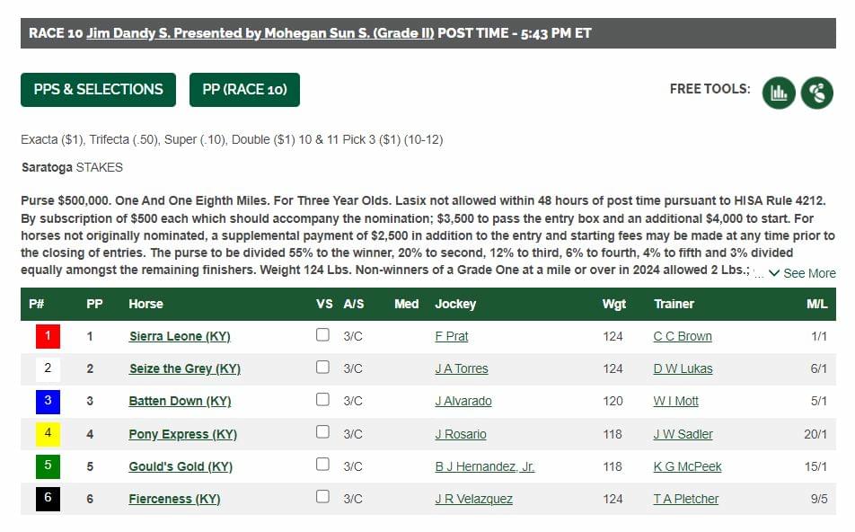The height and width of the screenshot is (532, 855).
Task: Open the PPS & SELECTIONS button
Action: pyautogui.click(x=98, y=90)
